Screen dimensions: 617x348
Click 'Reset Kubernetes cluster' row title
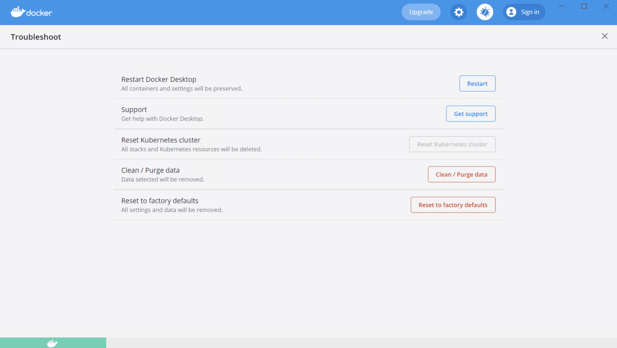tap(161, 140)
